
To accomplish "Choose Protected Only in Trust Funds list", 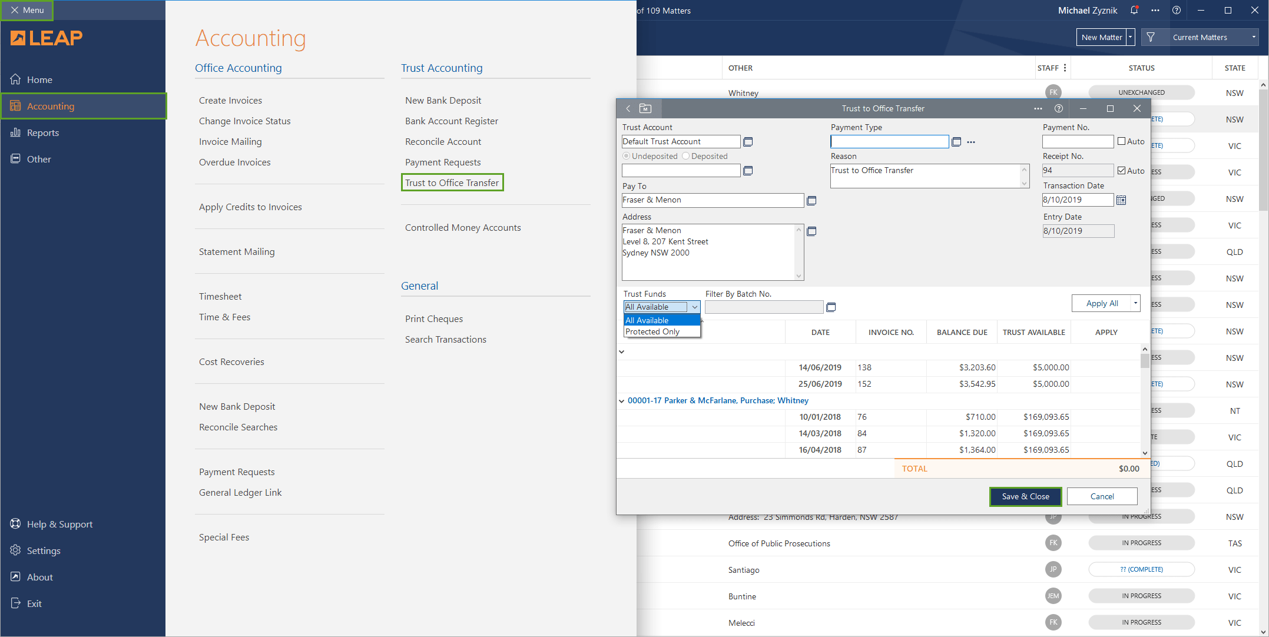I will pyautogui.click(x=662, y=331).
